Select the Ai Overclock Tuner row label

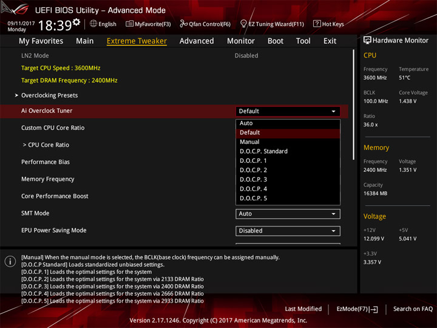coord(47,111)
